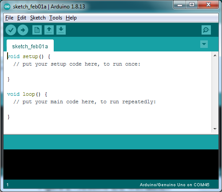Open the File menu

click(9, 18)
